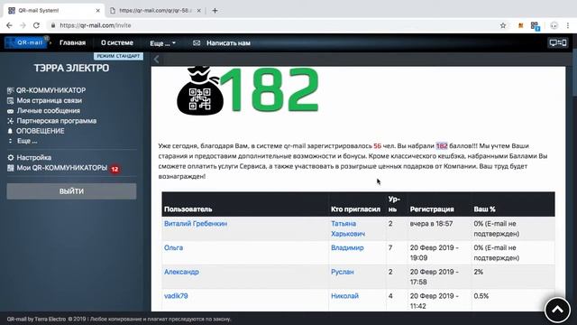Expand the sidebar Еще ... item

pos(27,141)
